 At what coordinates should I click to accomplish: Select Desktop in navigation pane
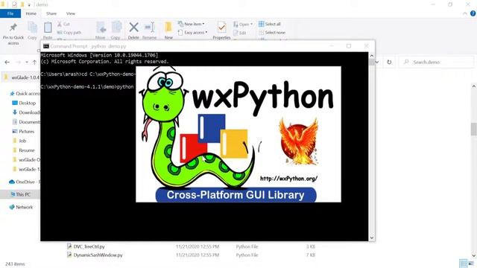24,103
